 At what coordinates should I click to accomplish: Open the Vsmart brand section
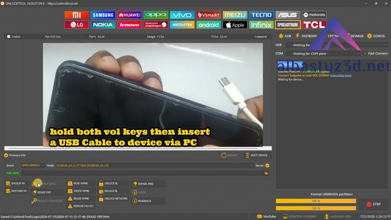click(209, 15)
